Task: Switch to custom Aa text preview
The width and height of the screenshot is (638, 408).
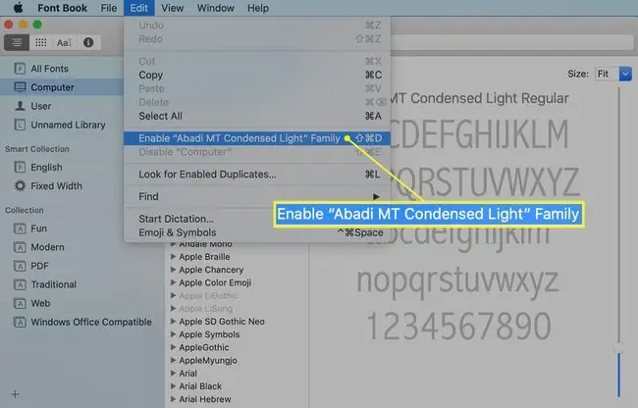Action: click(x=64, y=42)
